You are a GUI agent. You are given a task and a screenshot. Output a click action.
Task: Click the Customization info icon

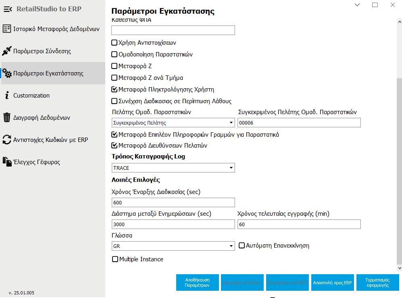pos(7,96)
